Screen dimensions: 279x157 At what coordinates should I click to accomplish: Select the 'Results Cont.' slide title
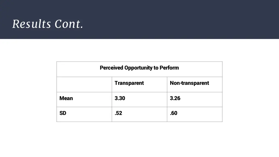pyautogui.click(x=48, y=24)
